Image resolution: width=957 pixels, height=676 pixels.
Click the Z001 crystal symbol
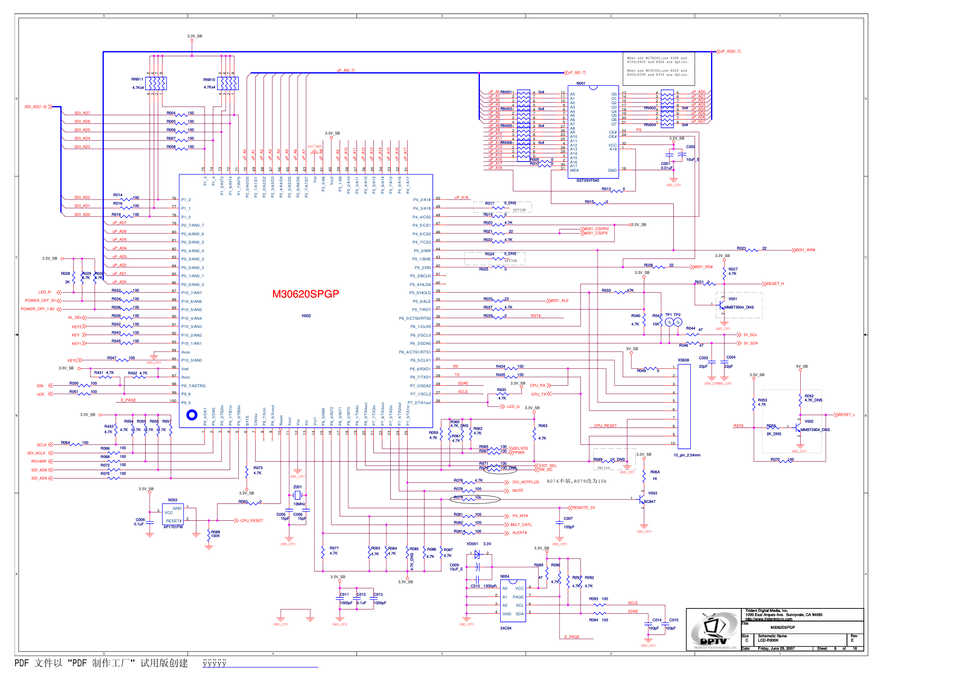298,495
